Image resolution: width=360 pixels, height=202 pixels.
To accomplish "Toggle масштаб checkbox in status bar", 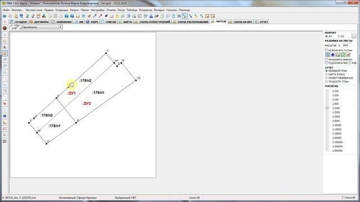I will pos(344,198).
